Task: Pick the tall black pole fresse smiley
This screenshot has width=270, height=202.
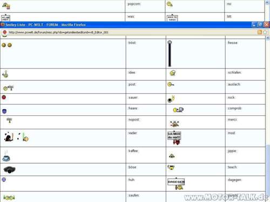Action: point(170,53)
